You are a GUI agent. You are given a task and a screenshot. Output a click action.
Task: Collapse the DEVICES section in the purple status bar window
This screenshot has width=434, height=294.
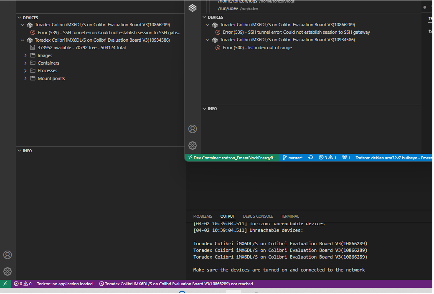pos(19,18)
